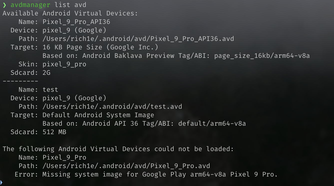
Task: Click the "512 MB" Sdcard value
Action: tap(54, 132)
